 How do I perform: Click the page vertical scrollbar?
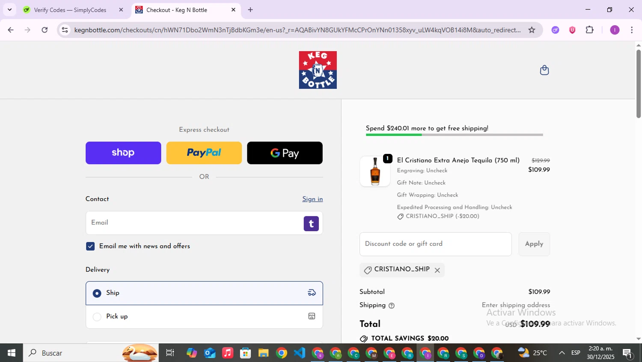638,84
